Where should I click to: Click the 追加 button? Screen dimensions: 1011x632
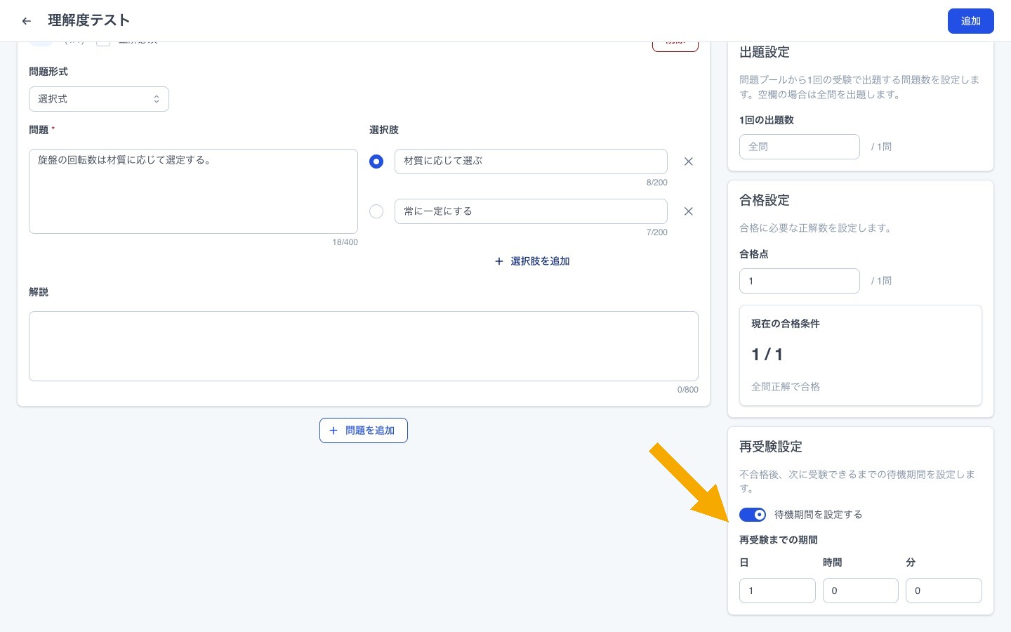pos(970,21)
